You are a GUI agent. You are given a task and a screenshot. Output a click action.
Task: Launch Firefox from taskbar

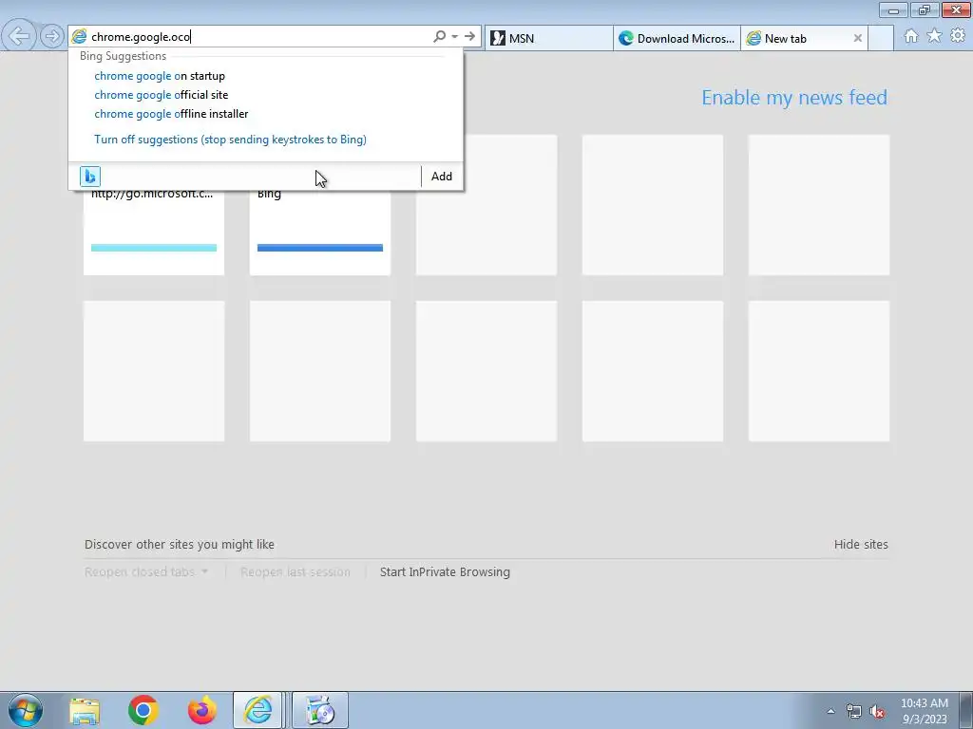click(201, 710)
